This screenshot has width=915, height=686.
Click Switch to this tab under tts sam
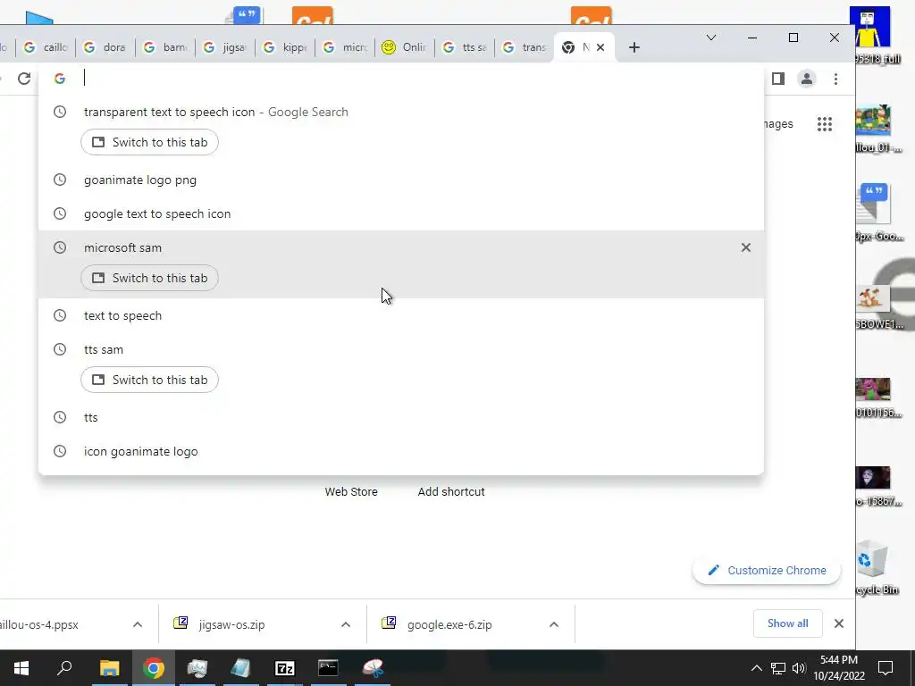pyautogui.click(x=149, y=380)
